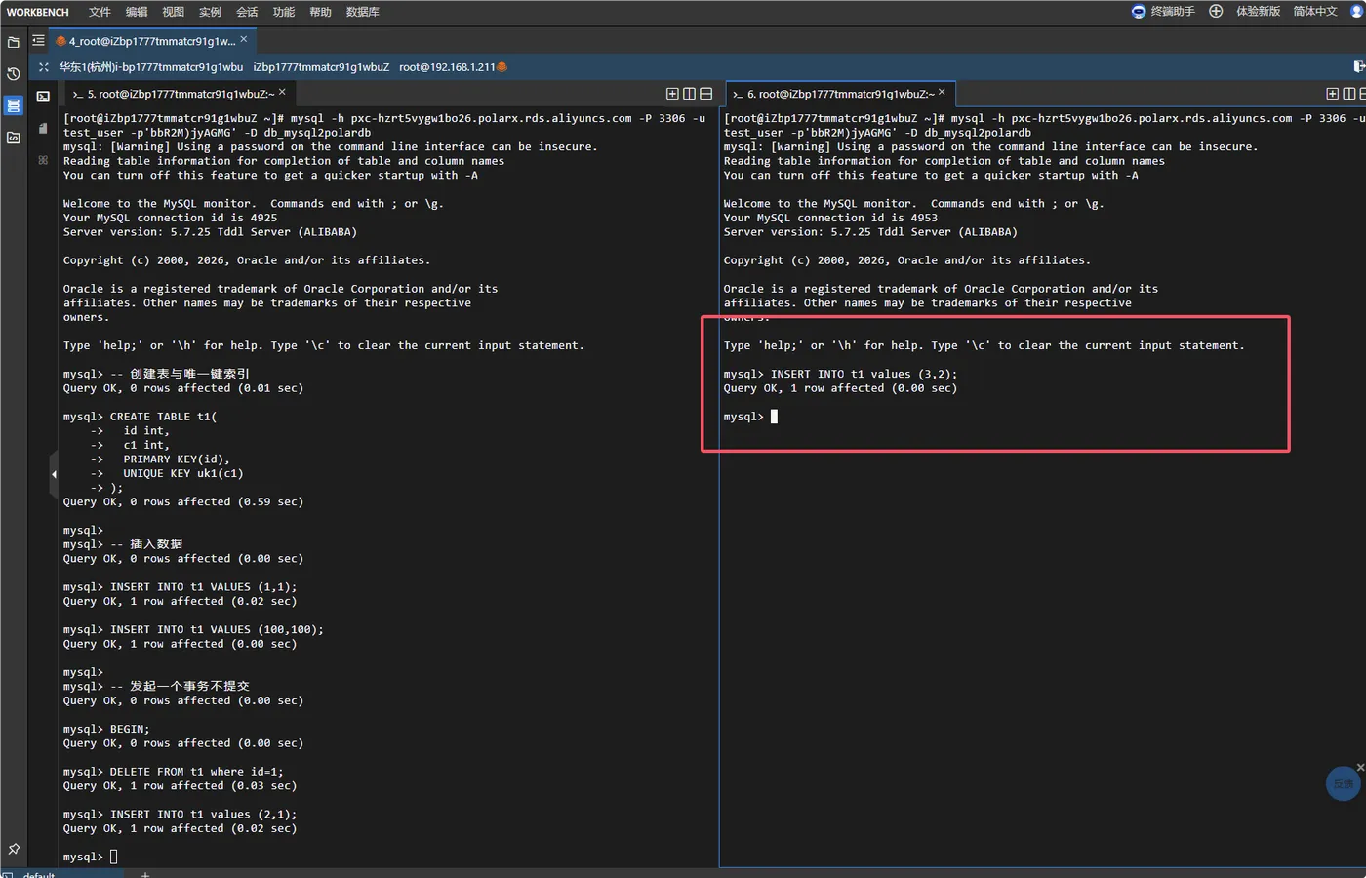Open the 视图 menu

174,12
